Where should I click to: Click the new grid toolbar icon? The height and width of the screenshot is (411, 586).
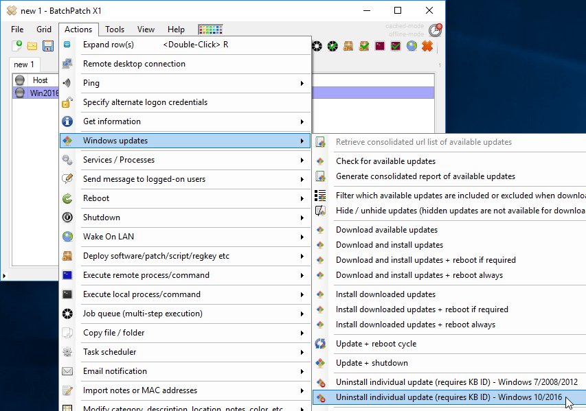pyautogui.click(x=17, y=46)
